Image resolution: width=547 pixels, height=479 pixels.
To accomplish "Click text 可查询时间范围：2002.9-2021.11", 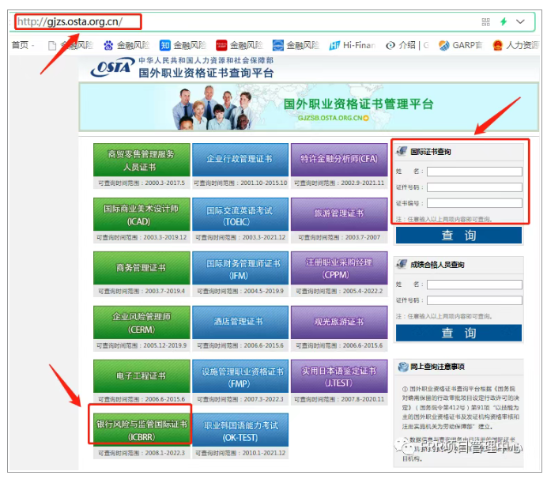I will (x=339, y=183).
